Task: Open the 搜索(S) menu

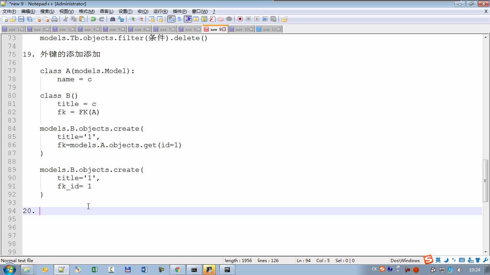Action: tap(47, 11)
